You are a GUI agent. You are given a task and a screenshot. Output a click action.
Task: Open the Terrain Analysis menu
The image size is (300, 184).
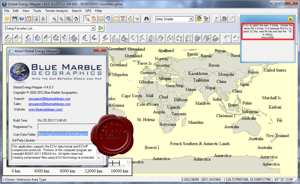(56, 11)
